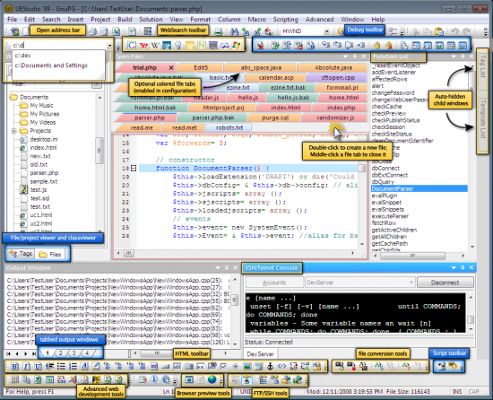This screenshot has height=400, width=493.
Task: Open the SSH/Telnet Console menu arrow
Action: [454, 267]
